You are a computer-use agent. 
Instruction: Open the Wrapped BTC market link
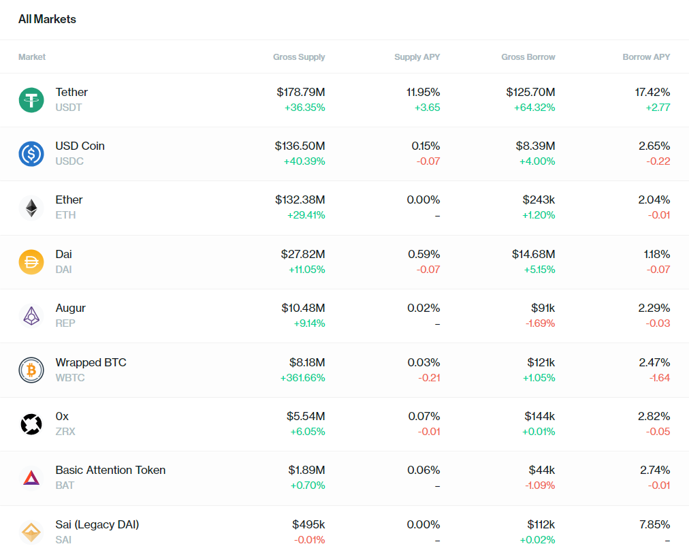(91, 363)
